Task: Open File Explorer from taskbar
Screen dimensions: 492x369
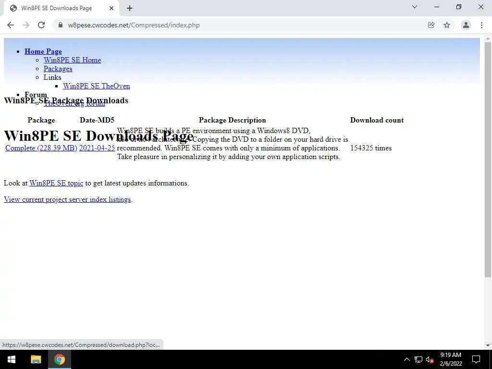Action: 36,359
